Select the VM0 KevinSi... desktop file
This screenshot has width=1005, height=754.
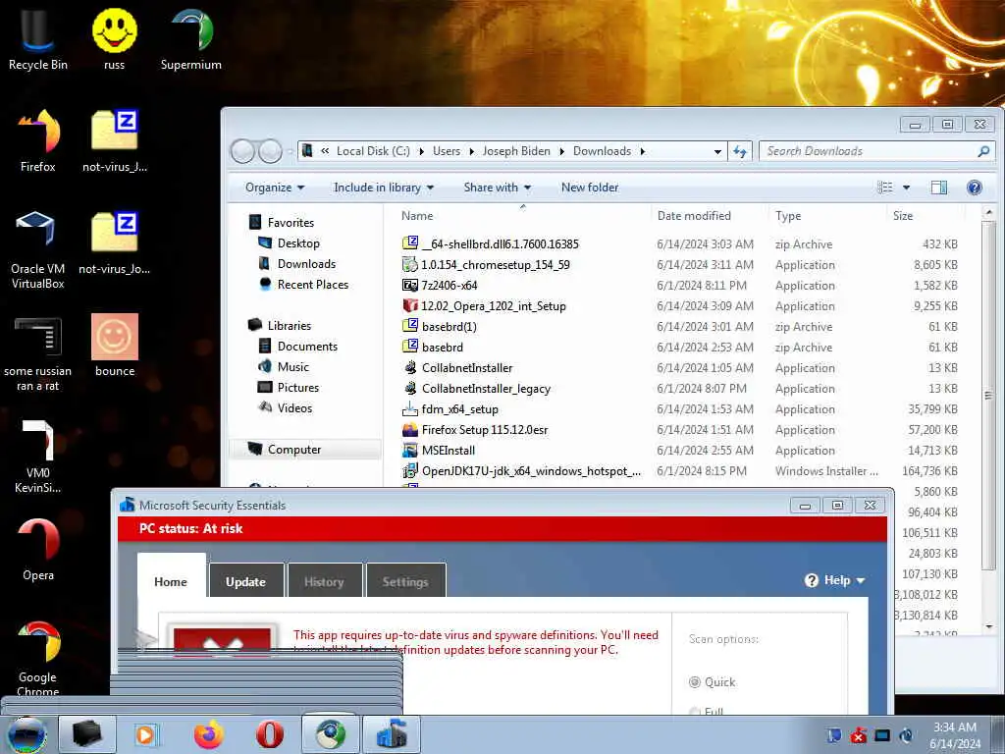click(38, 457)
